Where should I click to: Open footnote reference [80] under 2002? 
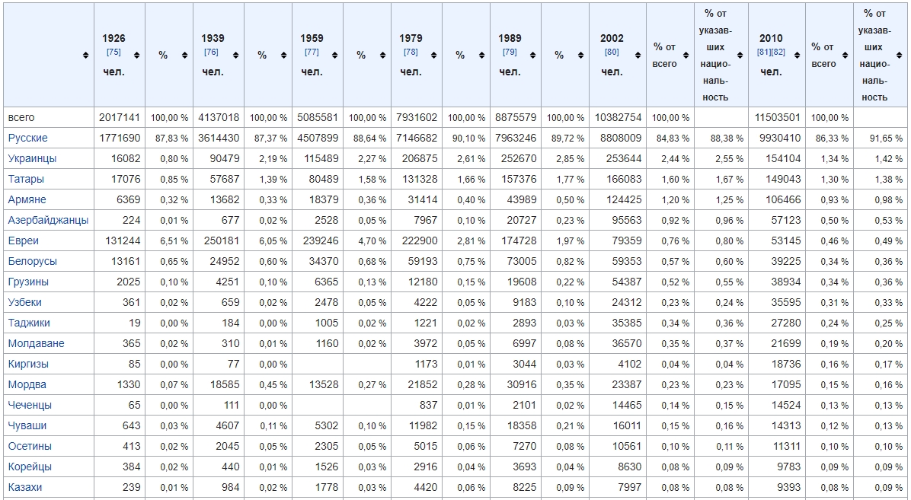[x=612, y=53]
